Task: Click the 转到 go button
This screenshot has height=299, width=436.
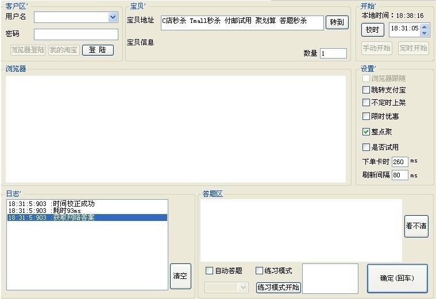Action: tap(337, 22)
